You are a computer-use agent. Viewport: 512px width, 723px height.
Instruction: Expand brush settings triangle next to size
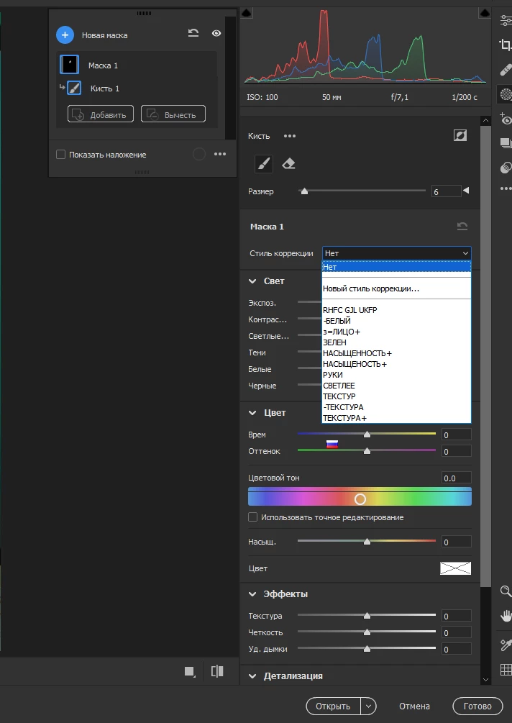click(x=466, y=191)
